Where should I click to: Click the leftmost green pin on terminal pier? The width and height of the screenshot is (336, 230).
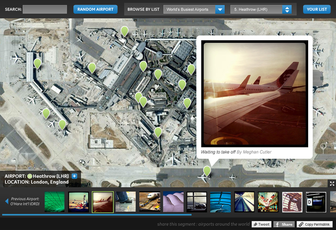(37, 64)
